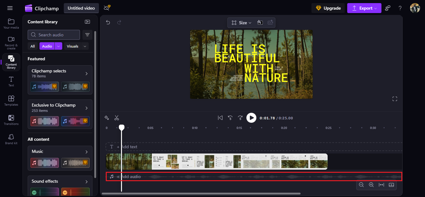Open the Size dropdown

241,23
